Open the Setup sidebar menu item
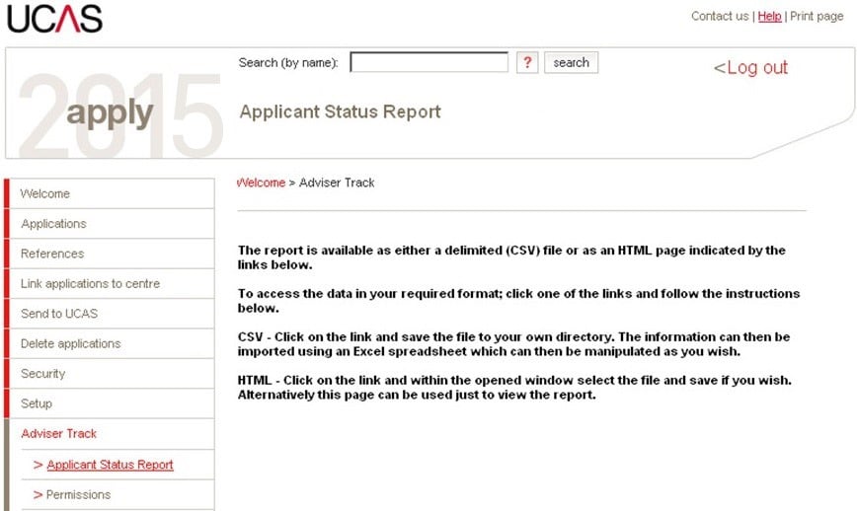The image size is (857, 511). (112, 404)
